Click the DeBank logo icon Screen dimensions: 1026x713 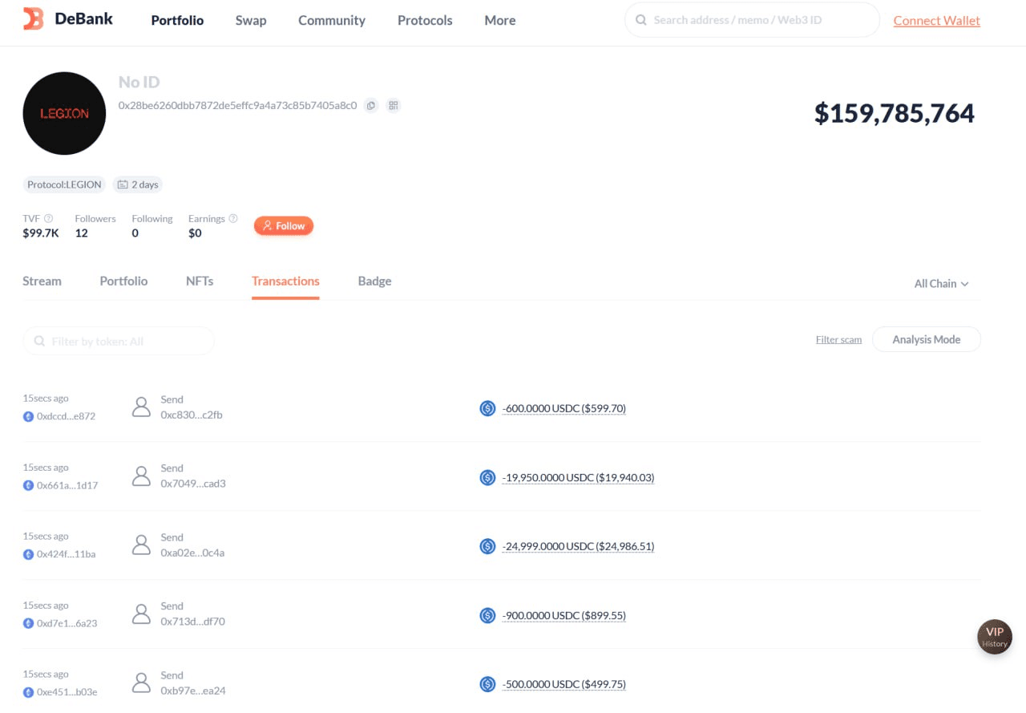point(33,19)
